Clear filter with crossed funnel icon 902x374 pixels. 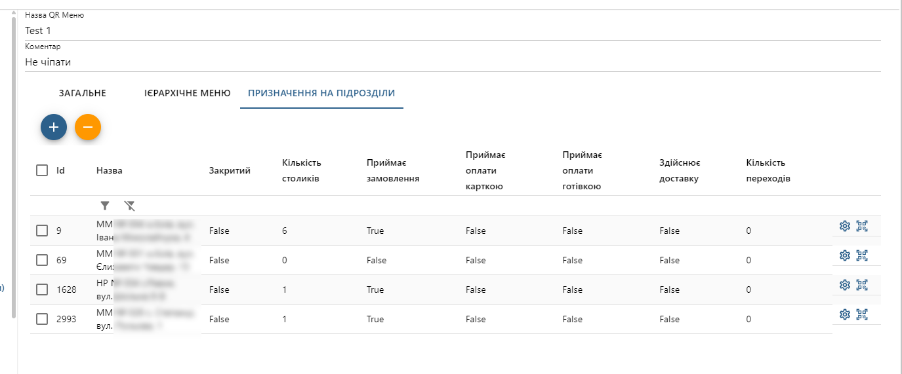point(130,206)
